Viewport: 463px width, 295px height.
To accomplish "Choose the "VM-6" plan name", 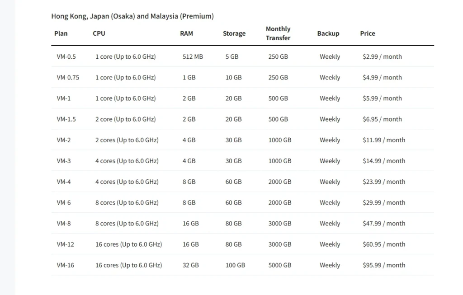I will click(64, 203).
